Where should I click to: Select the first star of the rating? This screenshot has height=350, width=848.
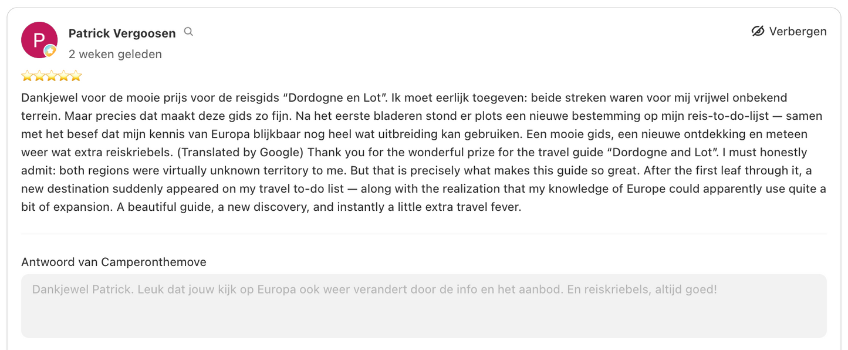click(x=27, y=76)
